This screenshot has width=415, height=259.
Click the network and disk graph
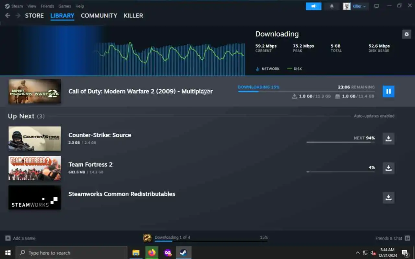tap(170, 58)
